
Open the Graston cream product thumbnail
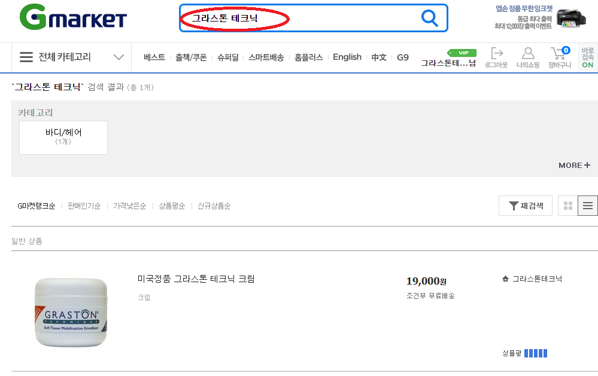click(x=71, y=313)
